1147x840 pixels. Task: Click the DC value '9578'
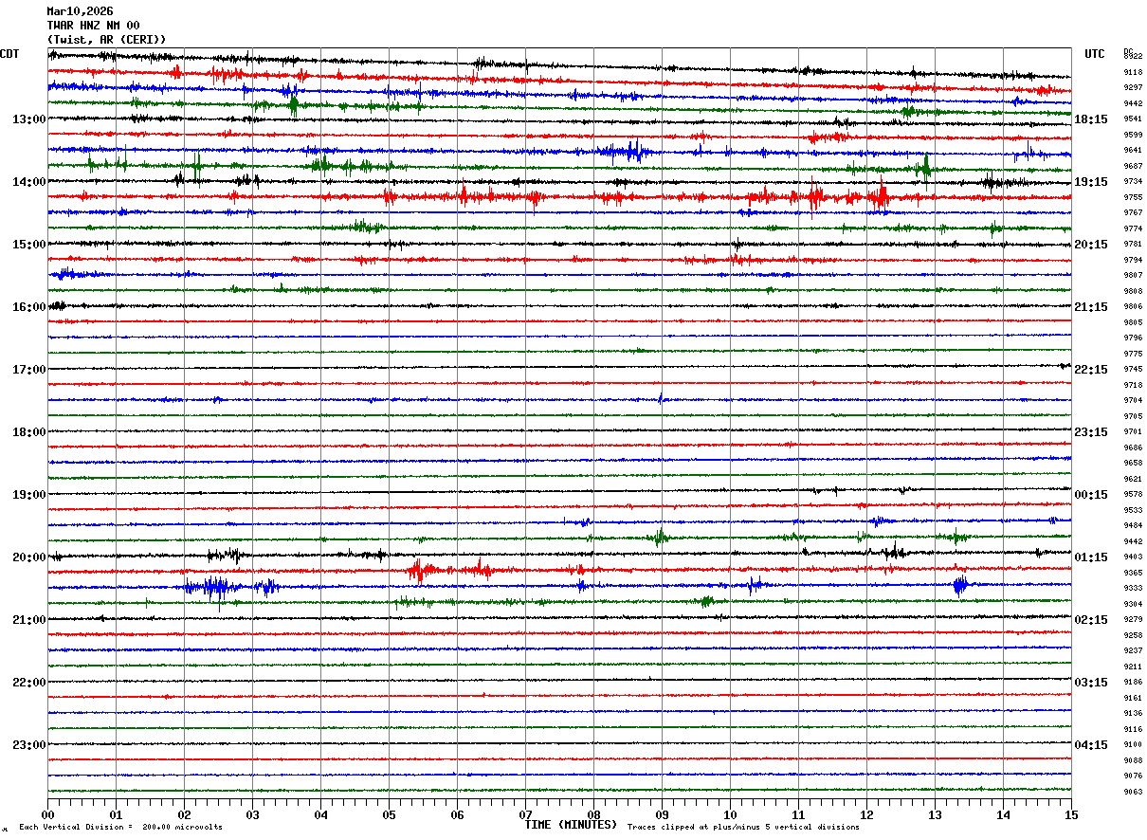pos(1133,495)
